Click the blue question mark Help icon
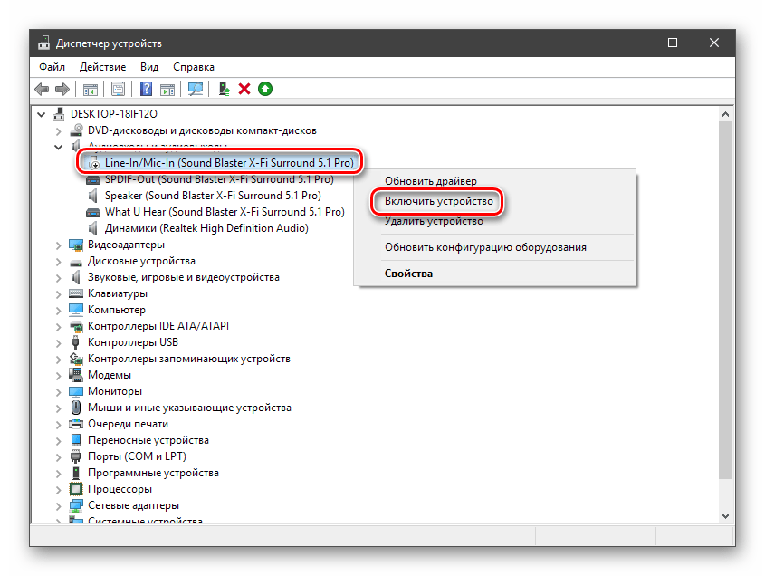The image size is (765, 576). point(146,89)
